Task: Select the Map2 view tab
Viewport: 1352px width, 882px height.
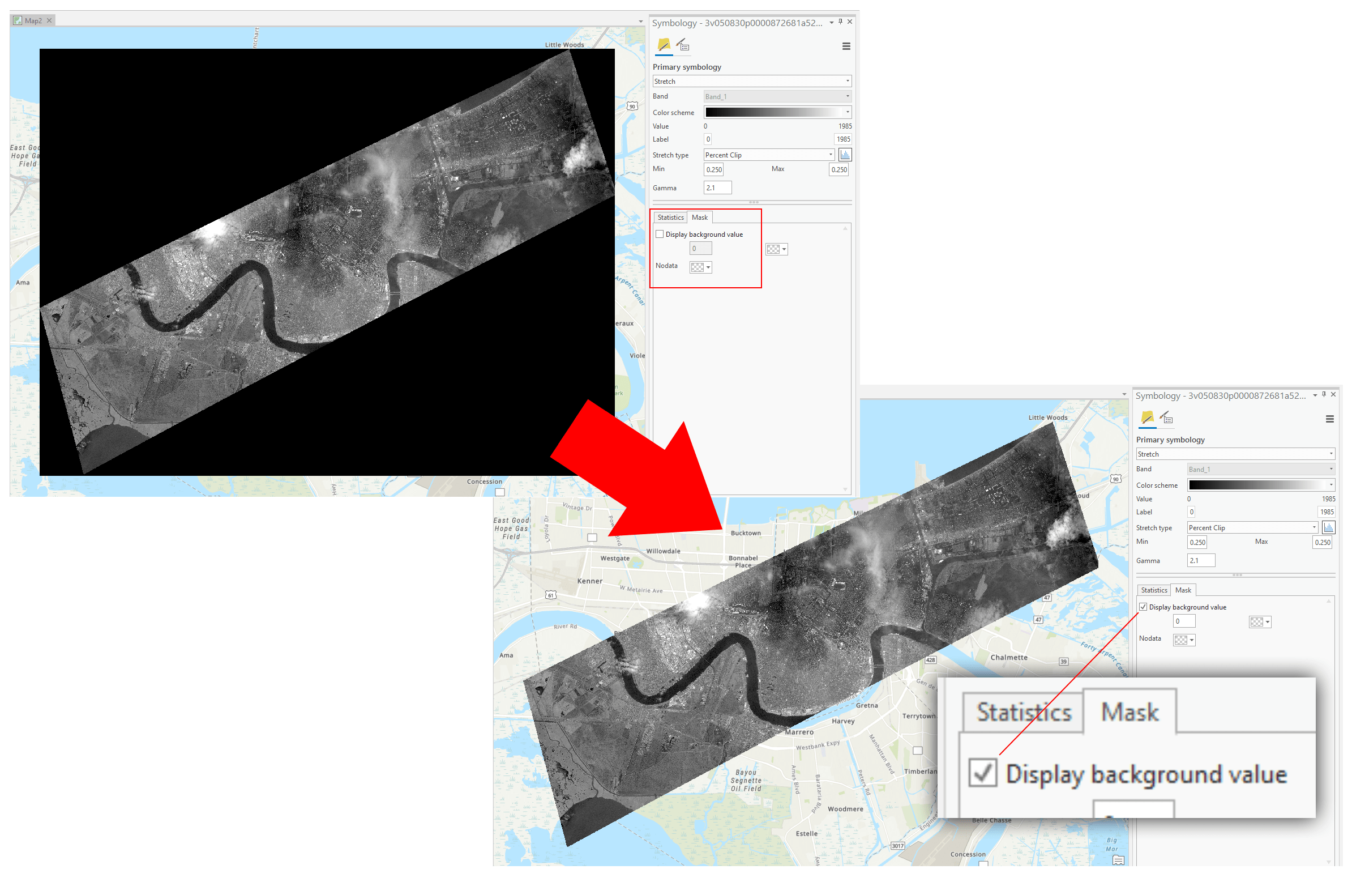Action: point(32,20)
